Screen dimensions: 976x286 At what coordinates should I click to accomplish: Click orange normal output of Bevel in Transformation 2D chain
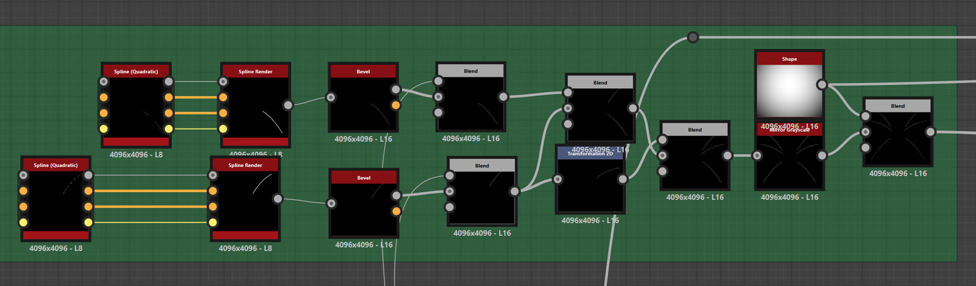[x=396, y=211]
